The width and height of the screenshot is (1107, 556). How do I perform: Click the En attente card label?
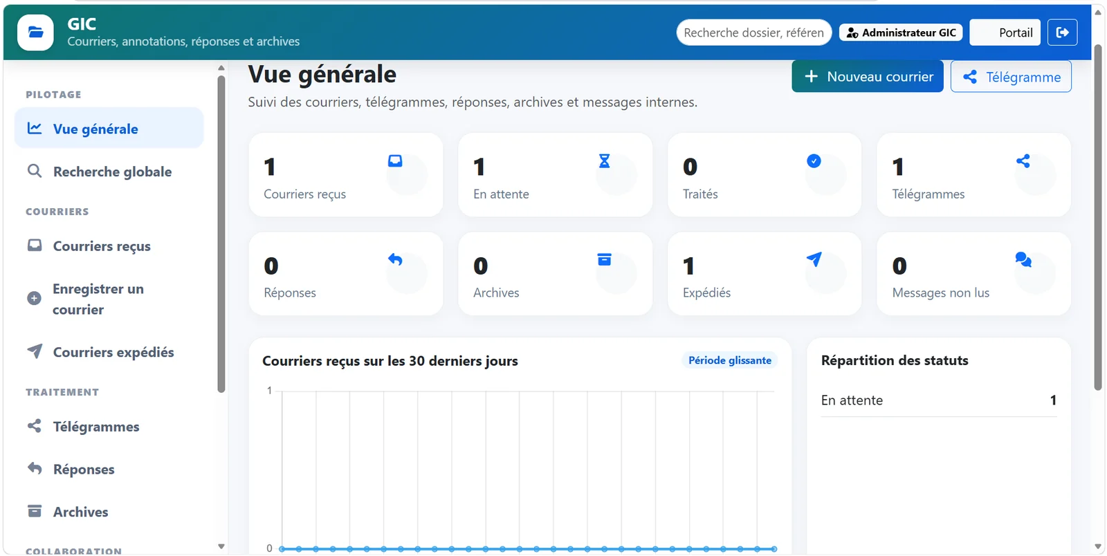[x=501, y=194]
